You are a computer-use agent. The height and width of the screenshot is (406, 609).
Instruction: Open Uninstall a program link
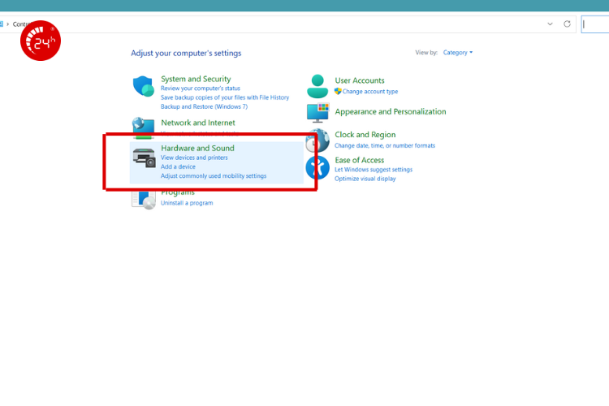(x=187, y=203)
